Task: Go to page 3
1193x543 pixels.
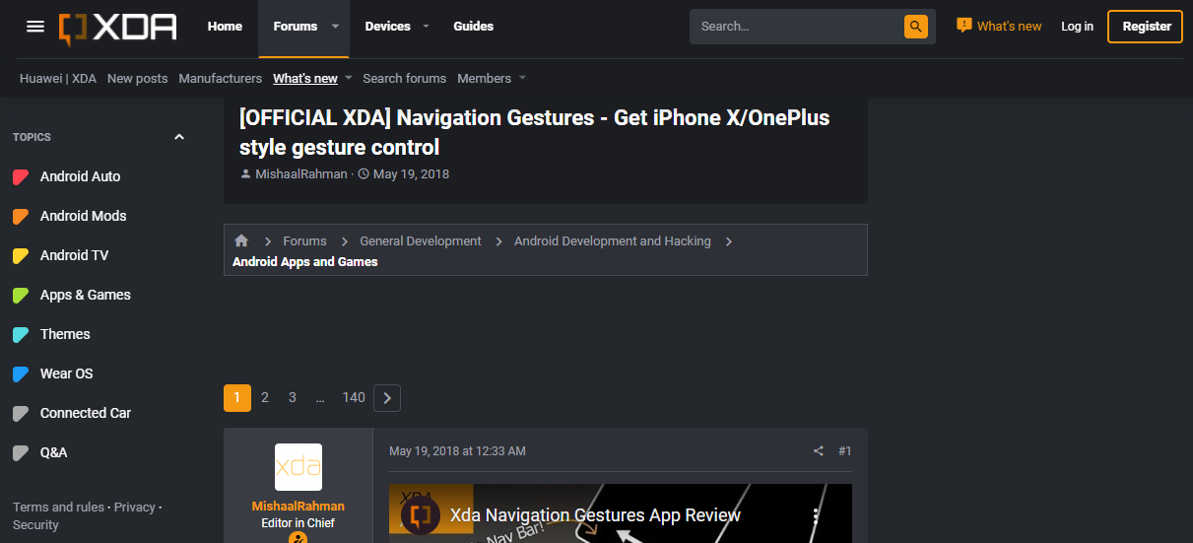Action: [293, 398]
